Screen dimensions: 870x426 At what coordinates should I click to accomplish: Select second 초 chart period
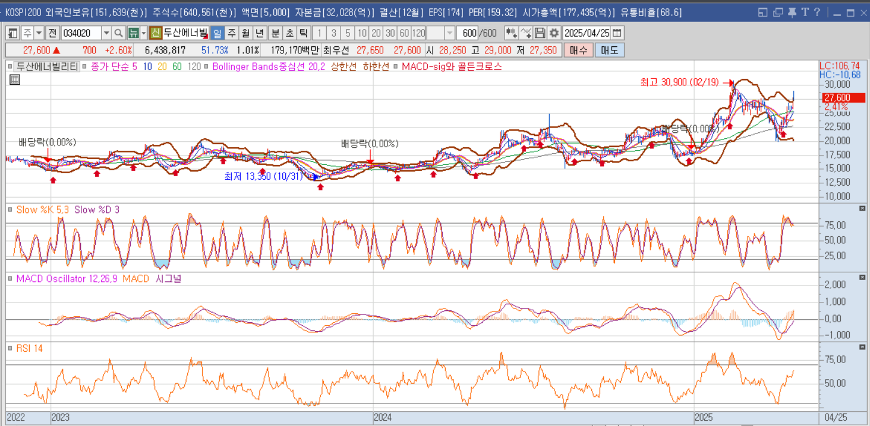point(290,33)
